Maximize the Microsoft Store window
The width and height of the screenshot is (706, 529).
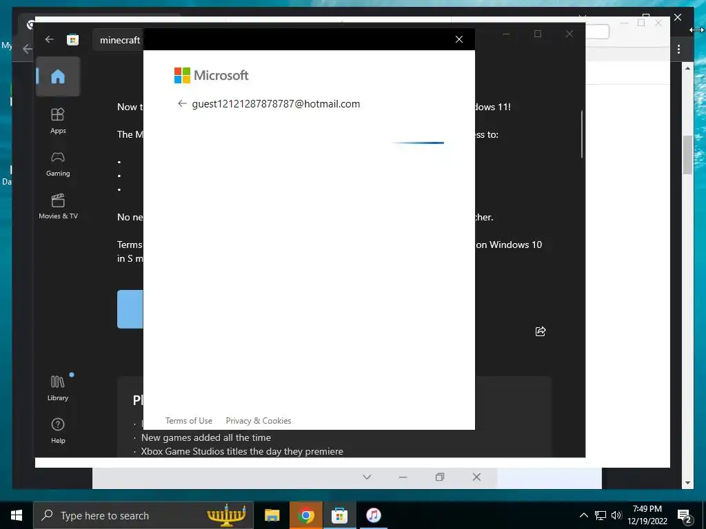click(538, 34)
